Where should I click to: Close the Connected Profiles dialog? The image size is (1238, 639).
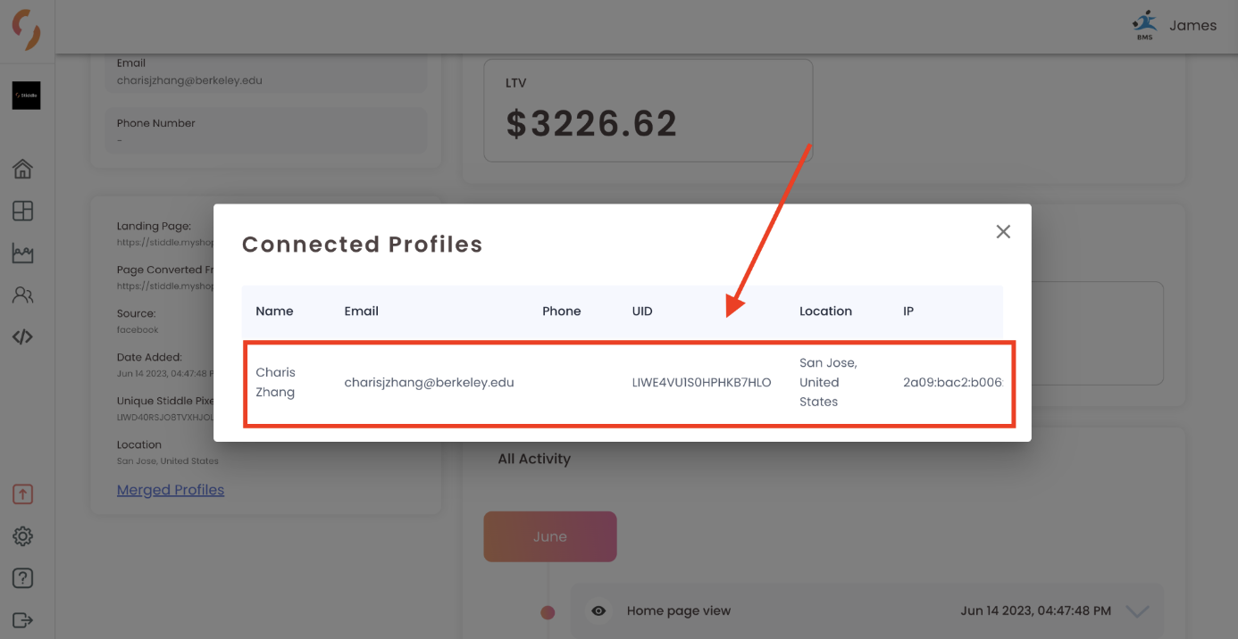[x=1003, y=232]
